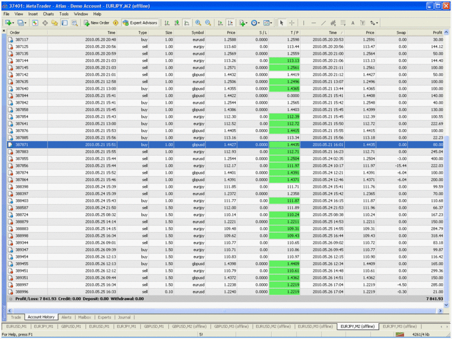Select the Cursor arrow tool

[282, 23]
